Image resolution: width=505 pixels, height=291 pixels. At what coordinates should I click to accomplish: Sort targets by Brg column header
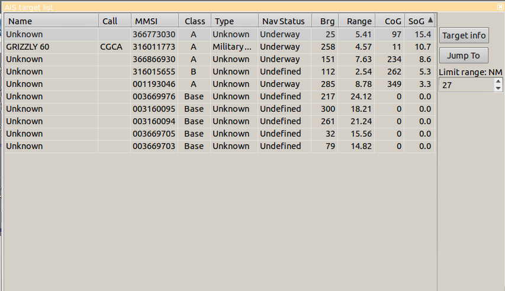click(327, 21)
